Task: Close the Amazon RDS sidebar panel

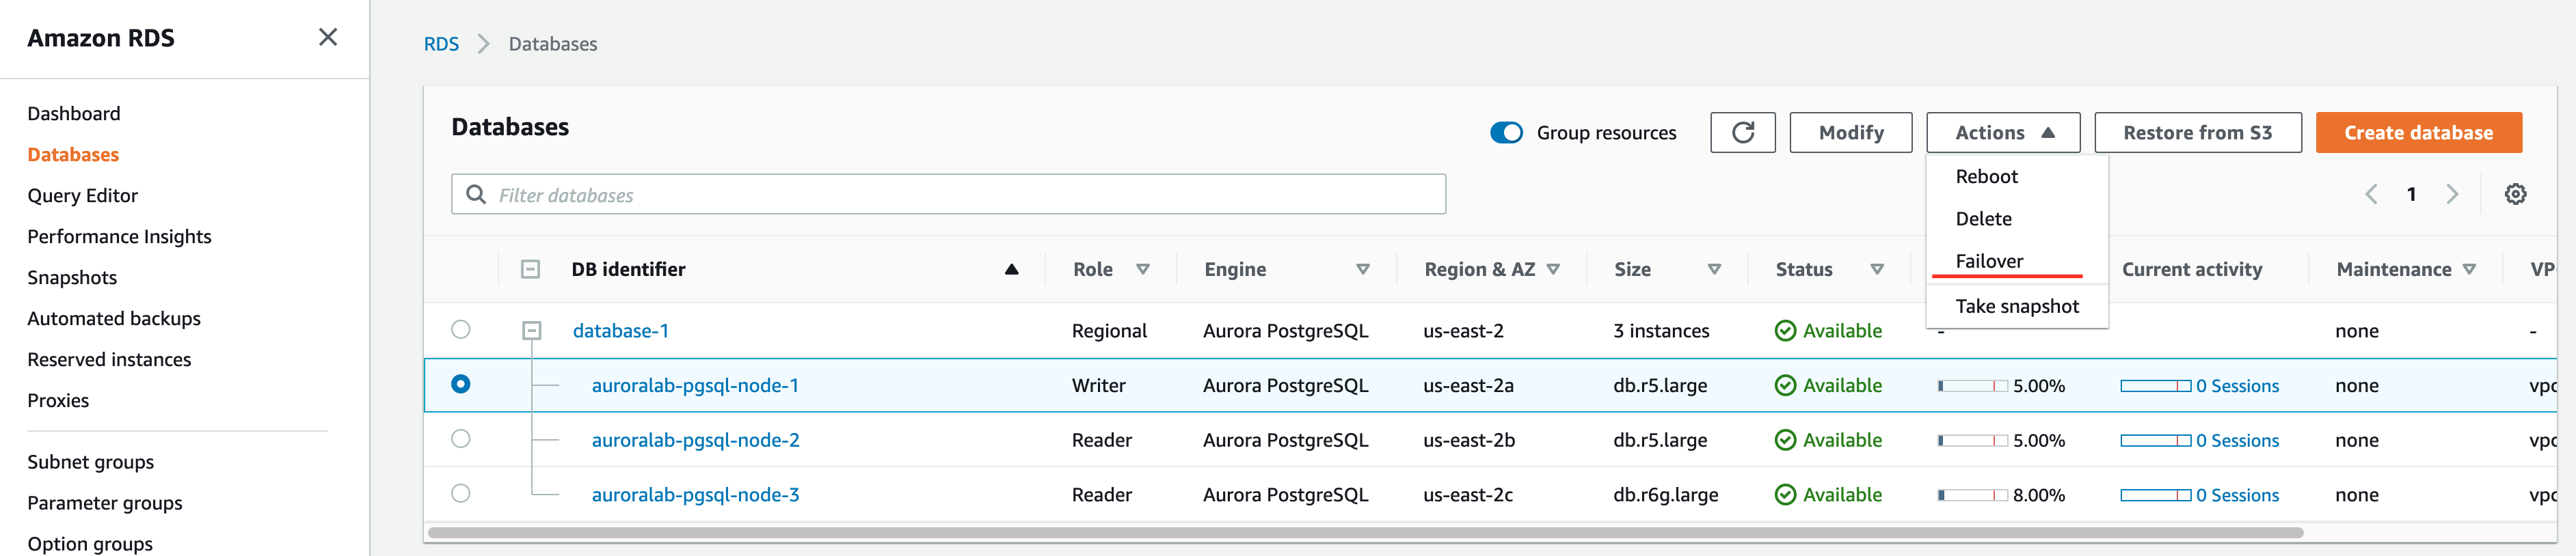Action: point(327,38)
